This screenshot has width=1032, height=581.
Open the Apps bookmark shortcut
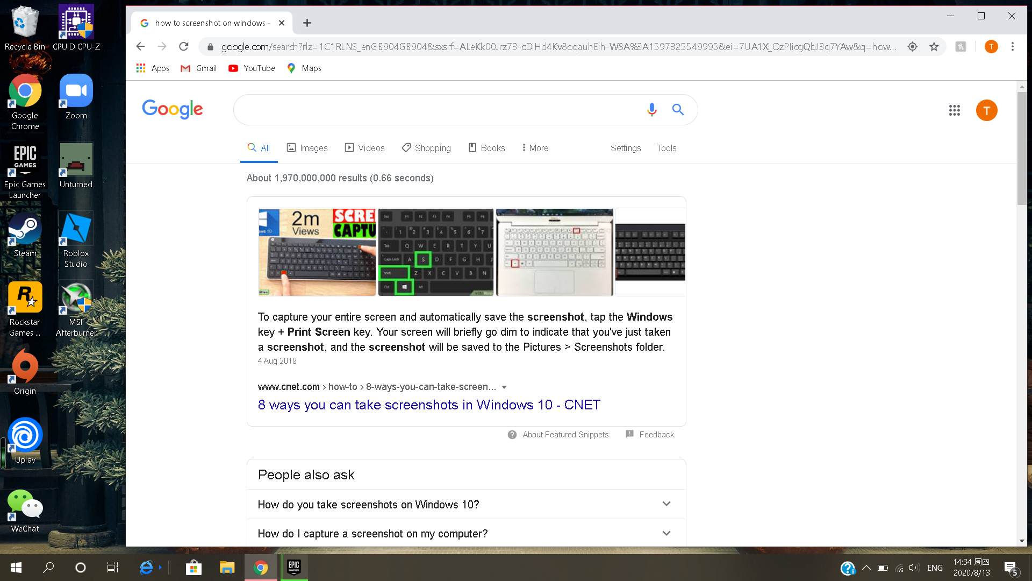pyautogui.click(x=153, y=68)
